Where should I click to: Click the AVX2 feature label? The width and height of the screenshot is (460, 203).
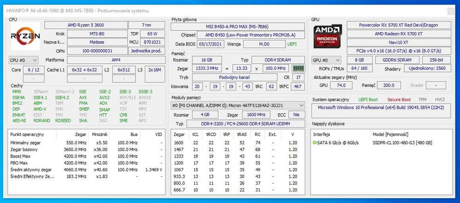point(104,97)
